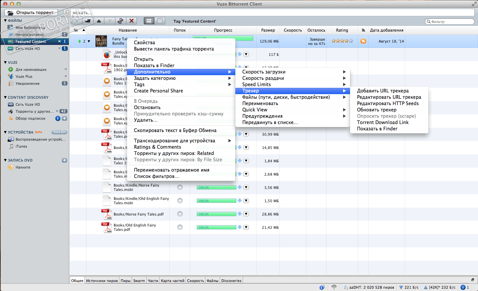Click the info-with-page icon in status bar

[322, 287]
